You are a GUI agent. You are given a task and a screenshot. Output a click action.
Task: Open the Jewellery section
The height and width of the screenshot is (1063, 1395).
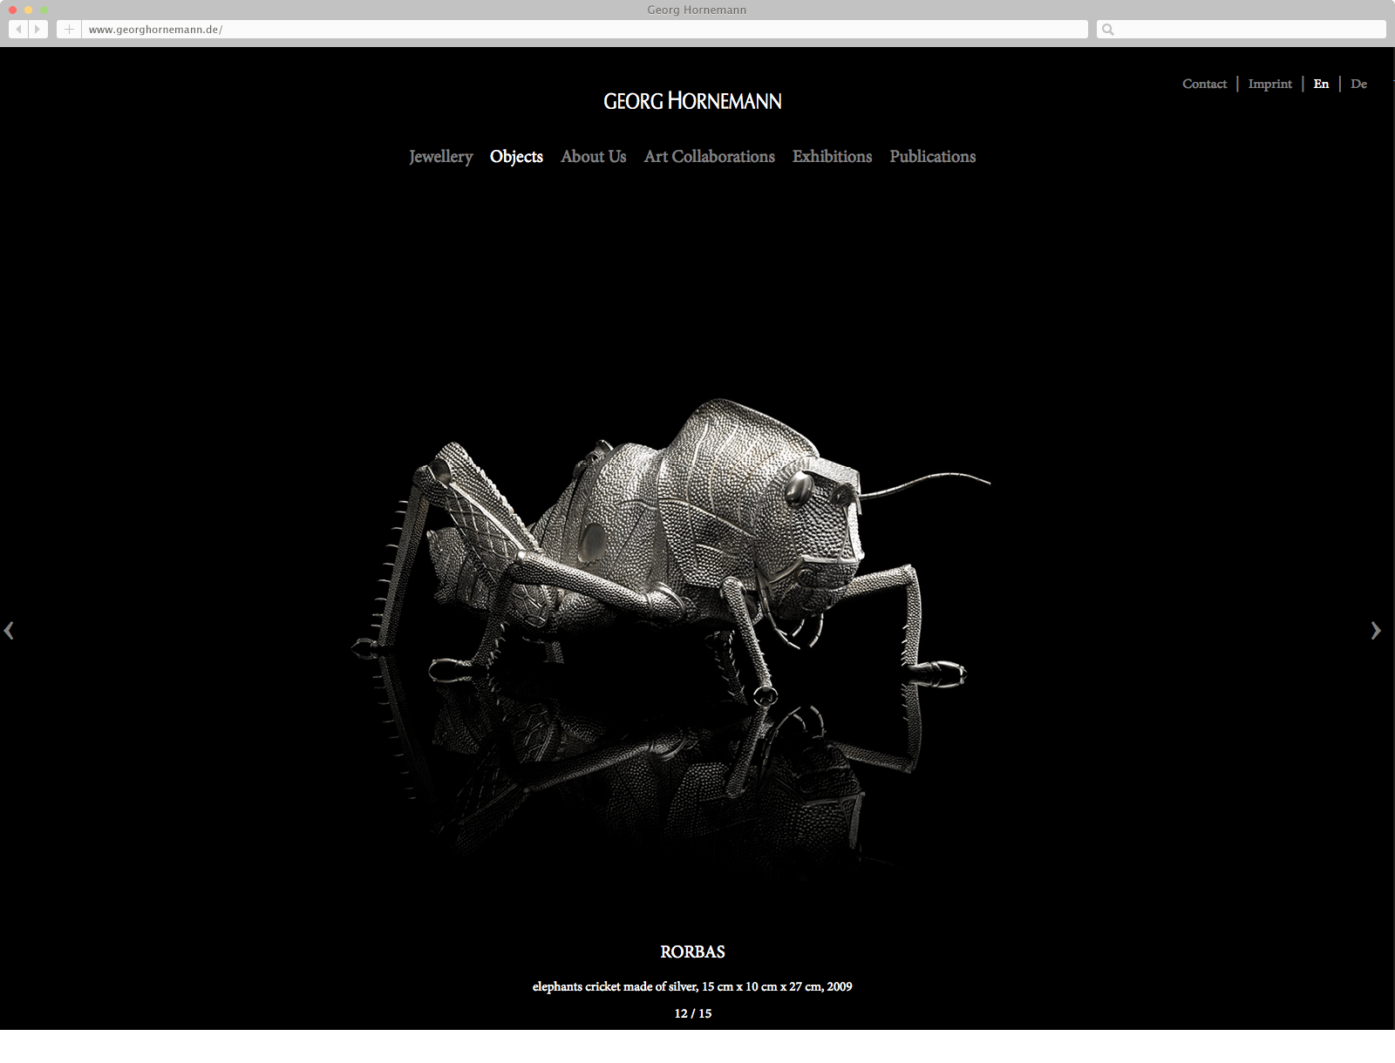tap(441, 157)
